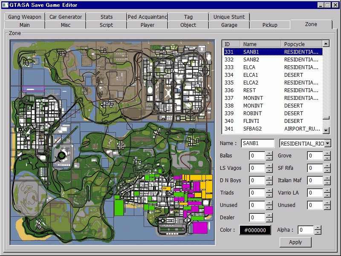Switch to the Object tab

pos(188,25)
